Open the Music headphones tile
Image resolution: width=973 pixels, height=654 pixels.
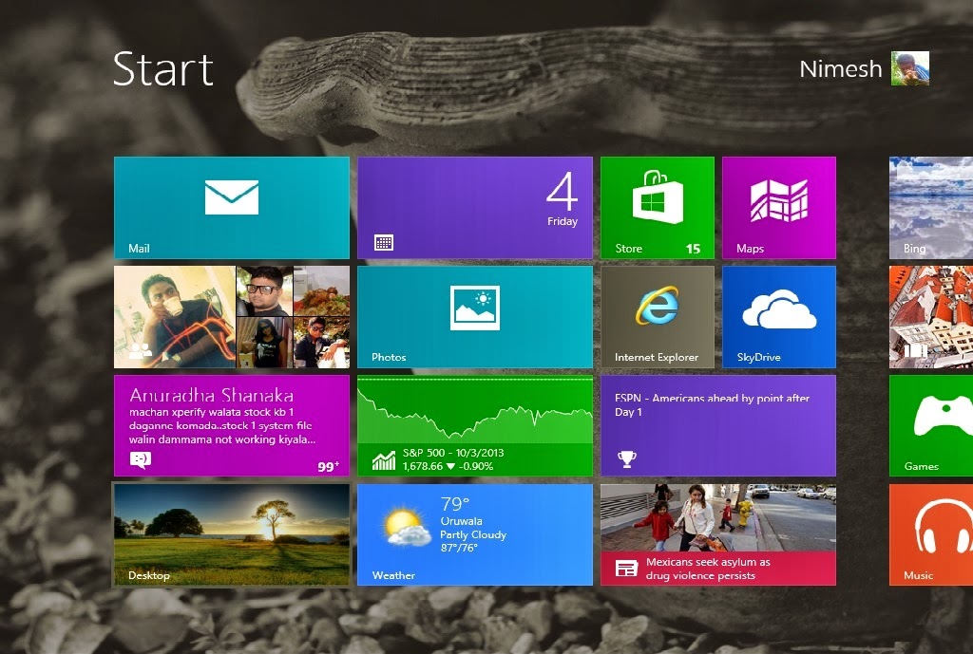[931, 535]
